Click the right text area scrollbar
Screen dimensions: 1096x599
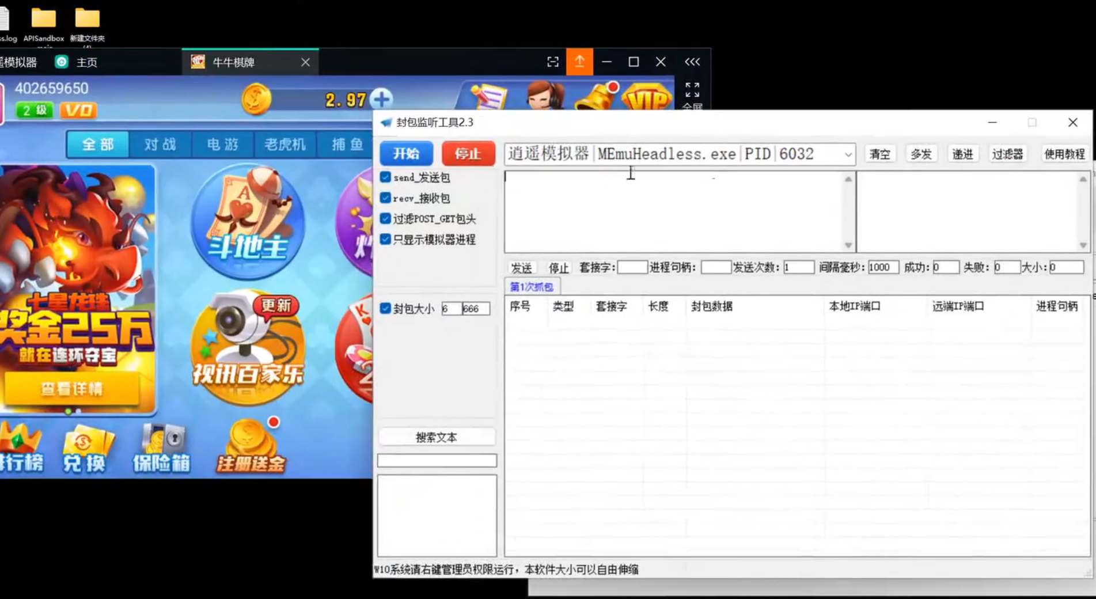pyautogui.click(x=1083, y=212)
